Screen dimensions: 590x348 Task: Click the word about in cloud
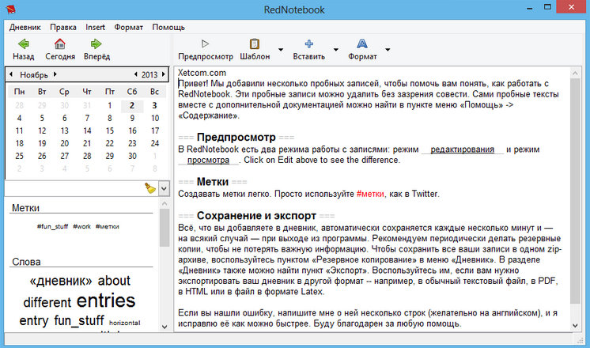[114, 281]
